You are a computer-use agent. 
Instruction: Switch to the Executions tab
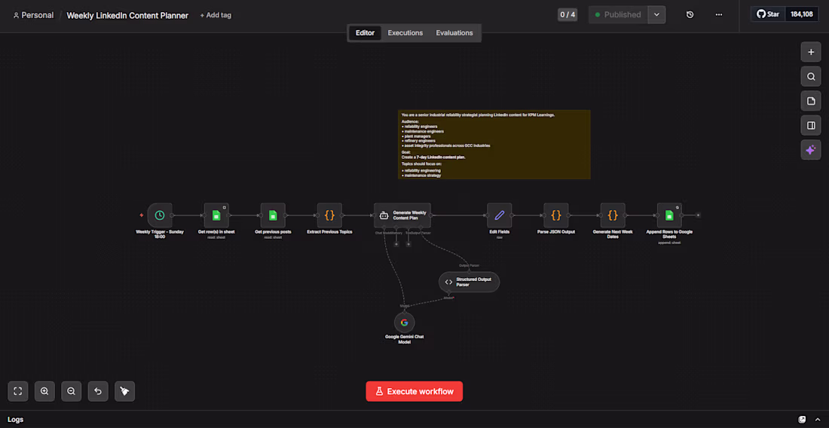pyautogui.click(x=405, y=32)
